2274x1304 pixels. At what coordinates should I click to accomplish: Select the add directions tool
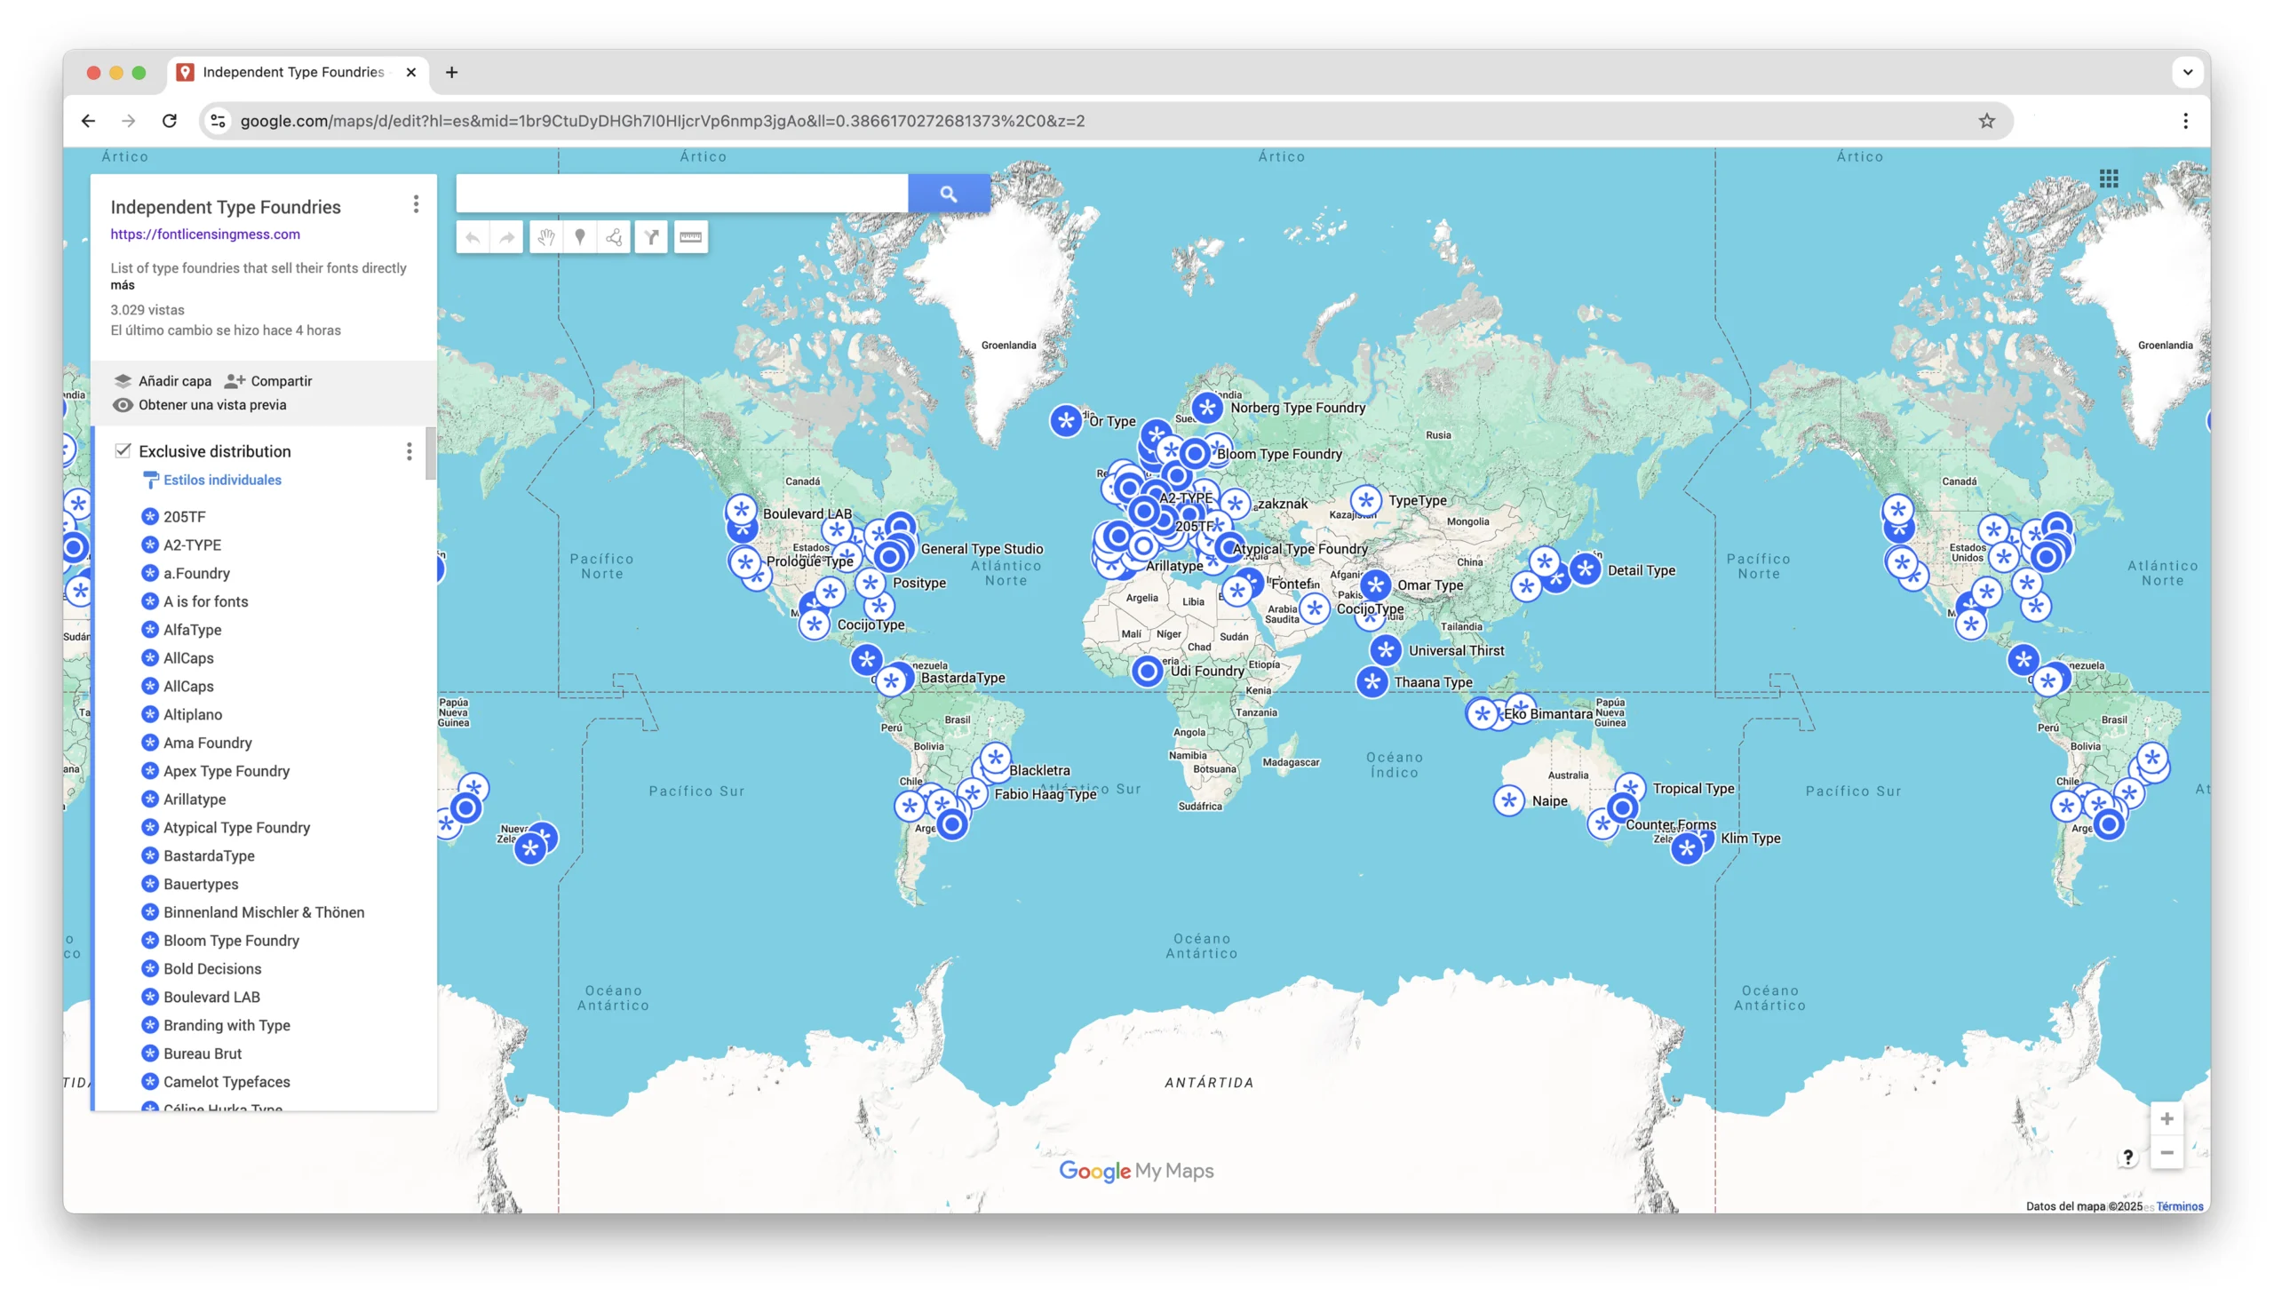coord(651,237)
